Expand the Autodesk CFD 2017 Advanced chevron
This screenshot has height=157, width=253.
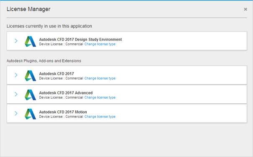pyautogui.click(x=16, y=94)
